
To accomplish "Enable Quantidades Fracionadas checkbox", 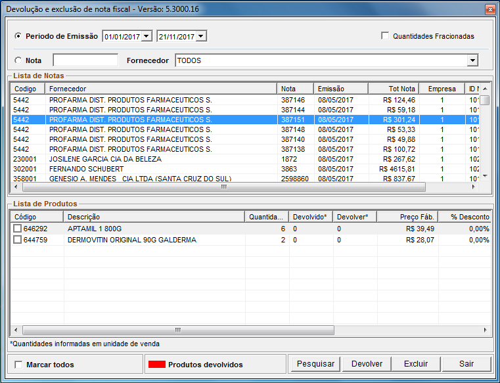I will [385, 36].
